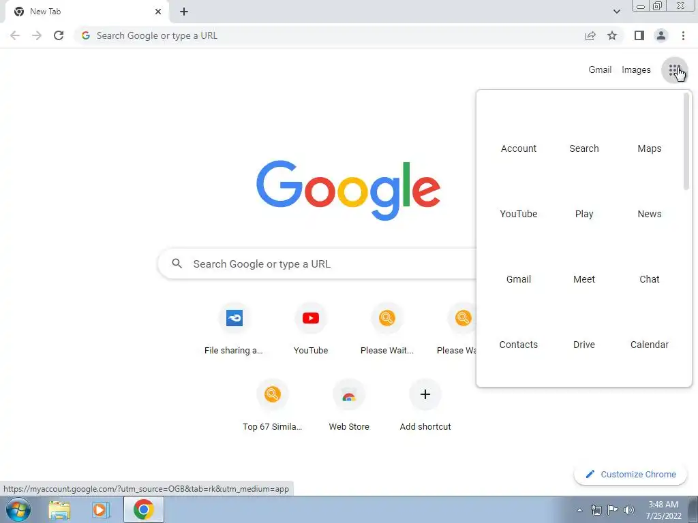Screen dimensions: 698x523
Task: Open the Images link at top right
Action: 636,70
